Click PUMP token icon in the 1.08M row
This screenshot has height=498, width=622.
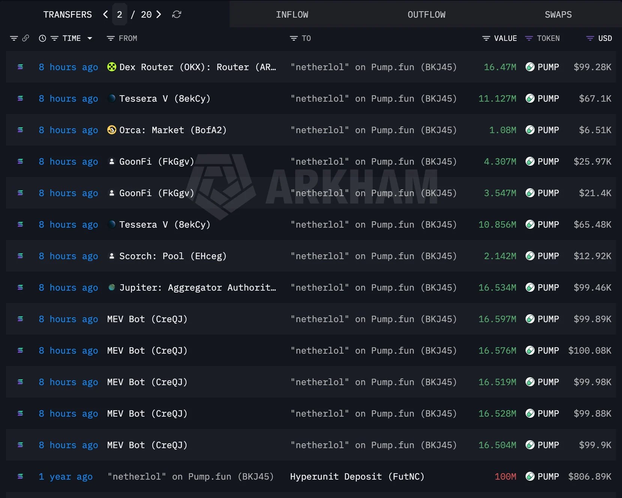point(530,130)
